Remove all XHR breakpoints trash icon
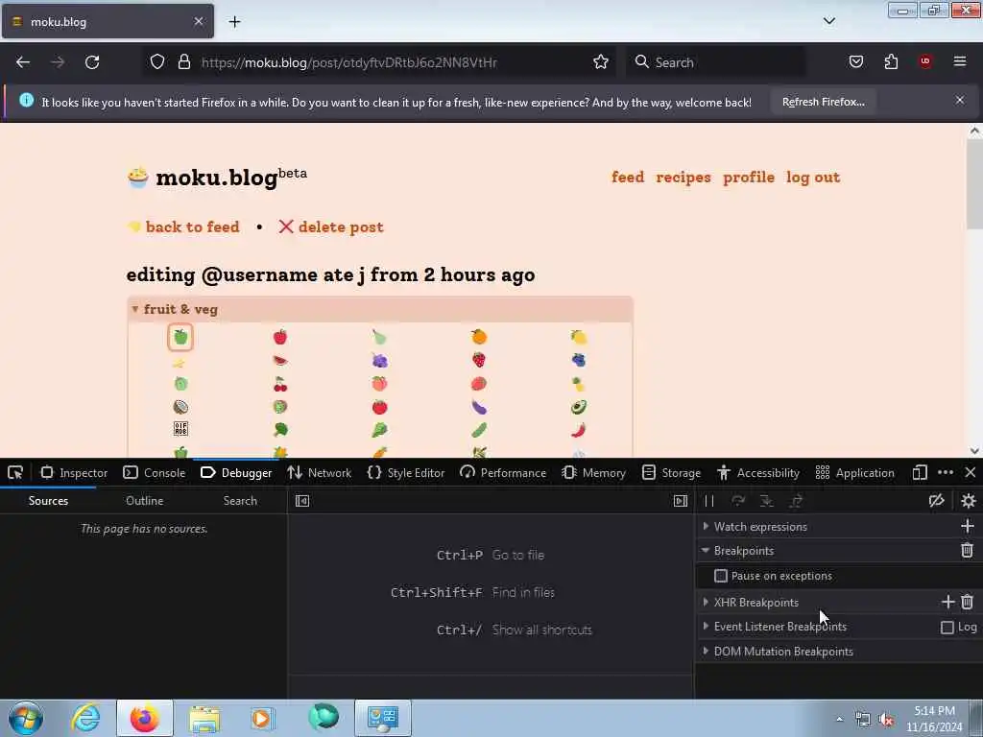This screenshot has height=737, width=983. click(x=968, y=603)
